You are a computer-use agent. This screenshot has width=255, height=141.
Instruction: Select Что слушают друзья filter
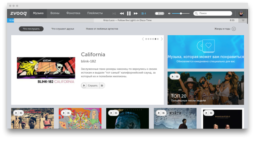63,29
